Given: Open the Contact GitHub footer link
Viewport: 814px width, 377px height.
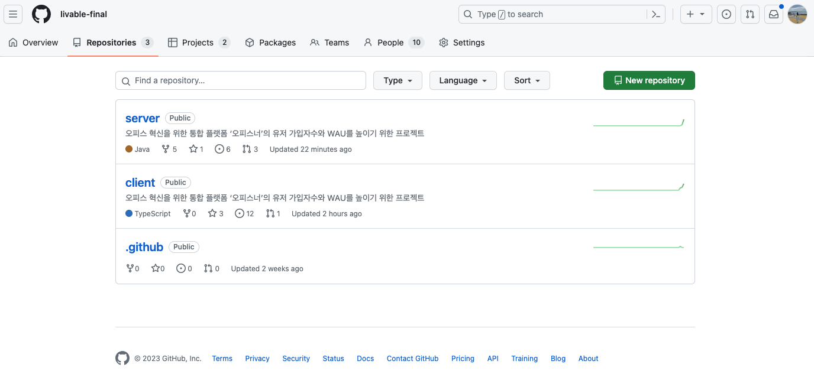Looking at the screenshot, I should [x=413, y=359].
